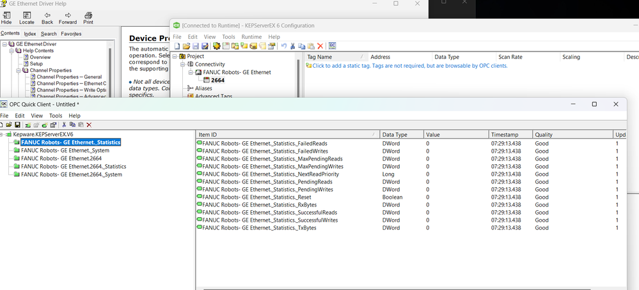Screen dimensions: 639x290
Task: Select FANUC Robots- GE Ethernet.2664._Statistics group
Action: click(74, 166)
